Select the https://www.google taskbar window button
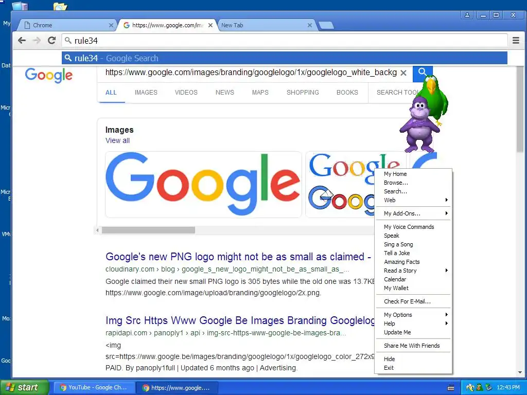Image resolution: width=527 pixels, height=395 pixels. 177,388
